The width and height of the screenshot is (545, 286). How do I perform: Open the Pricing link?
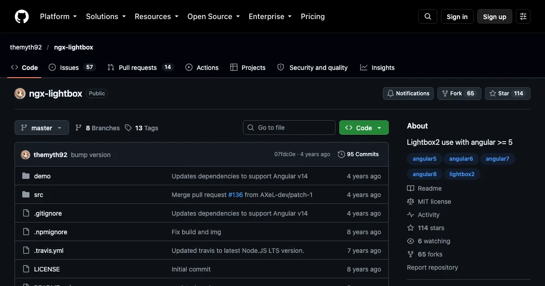tap(313, 16)
